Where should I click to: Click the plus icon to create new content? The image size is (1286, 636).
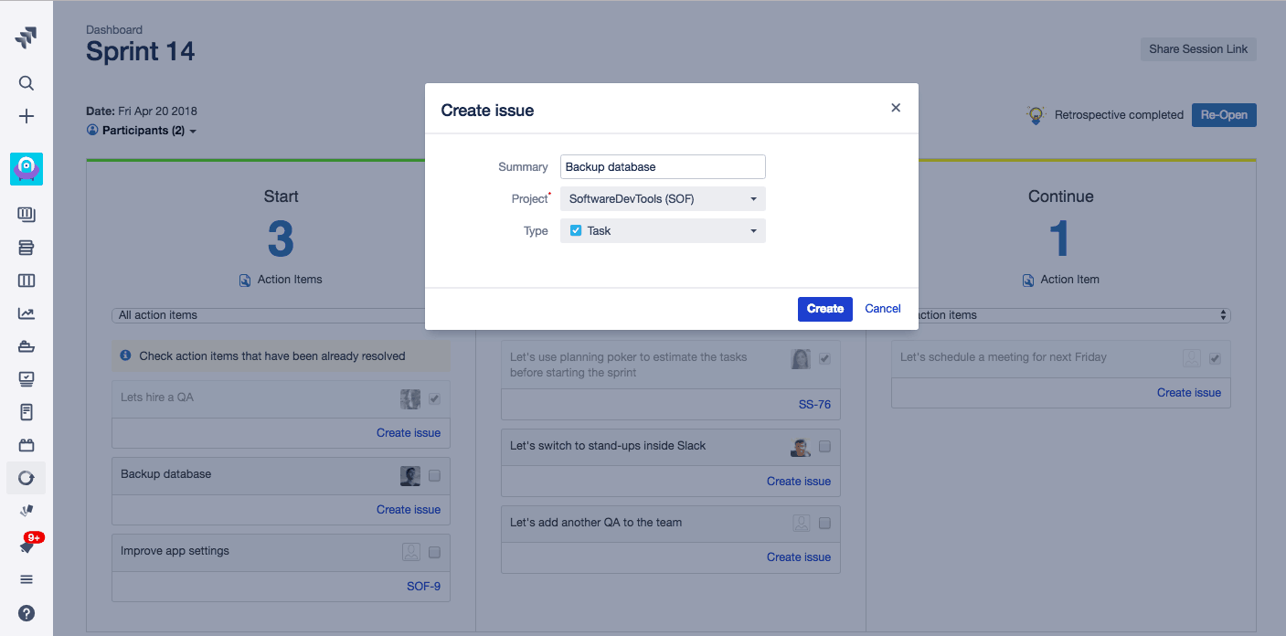[26, 116]
